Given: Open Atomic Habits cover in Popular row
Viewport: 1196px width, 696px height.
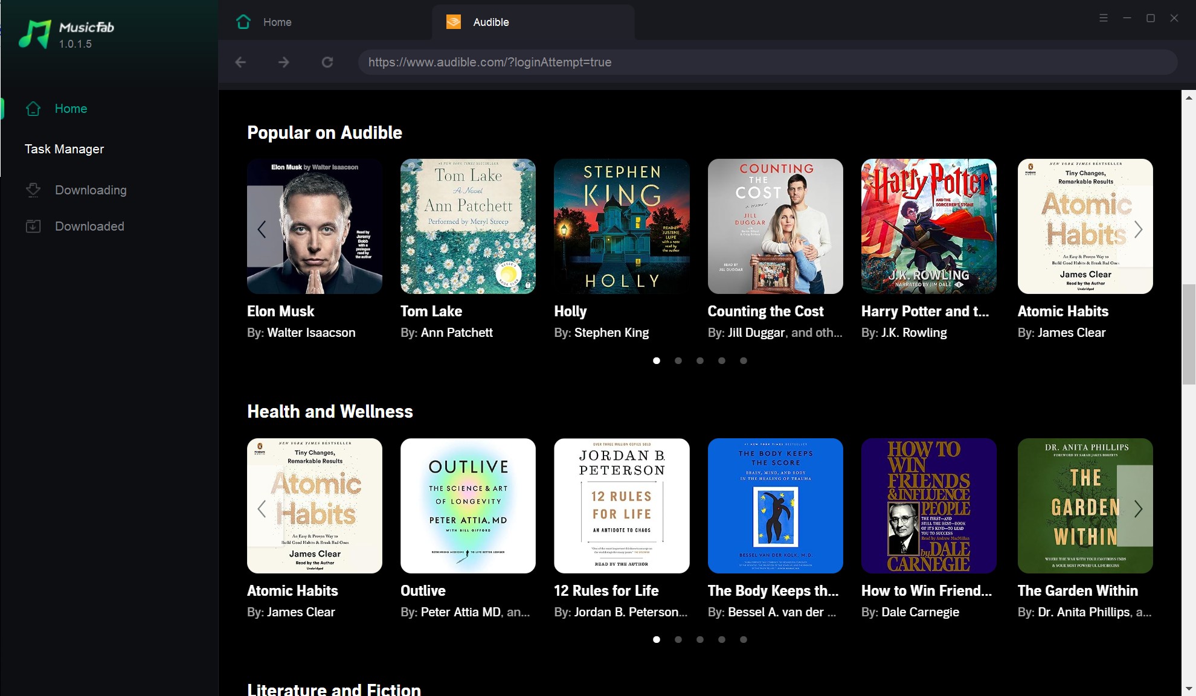Looking at the screenshot, I should (1085, 226).
